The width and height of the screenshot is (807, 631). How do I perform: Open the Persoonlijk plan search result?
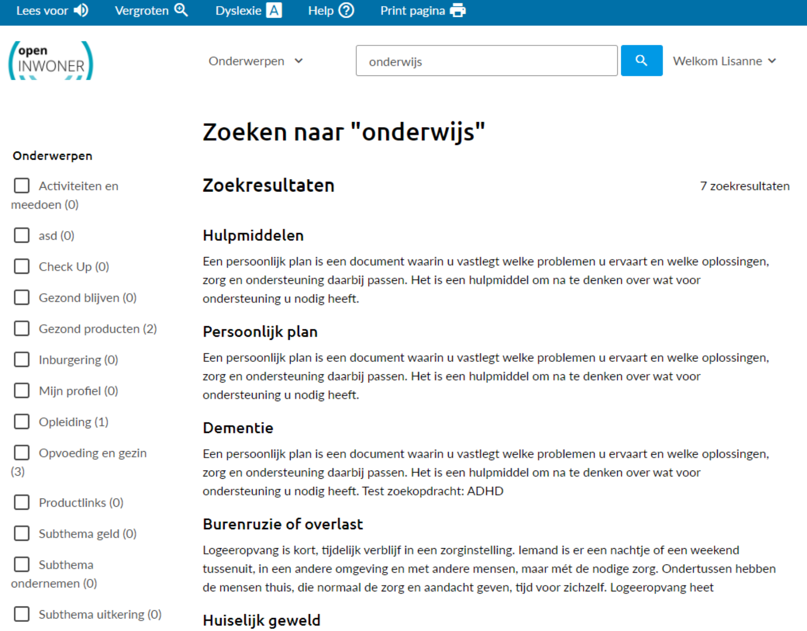(260, 332)
